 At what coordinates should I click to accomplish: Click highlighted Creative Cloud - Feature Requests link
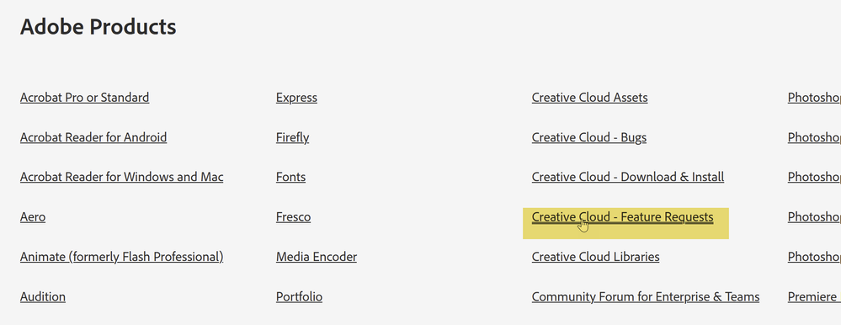[x=623, y=216]
